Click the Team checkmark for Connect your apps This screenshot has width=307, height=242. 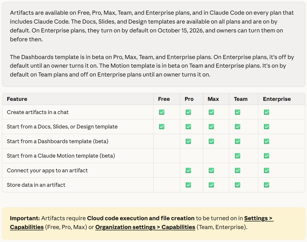[x=237, y=170]
